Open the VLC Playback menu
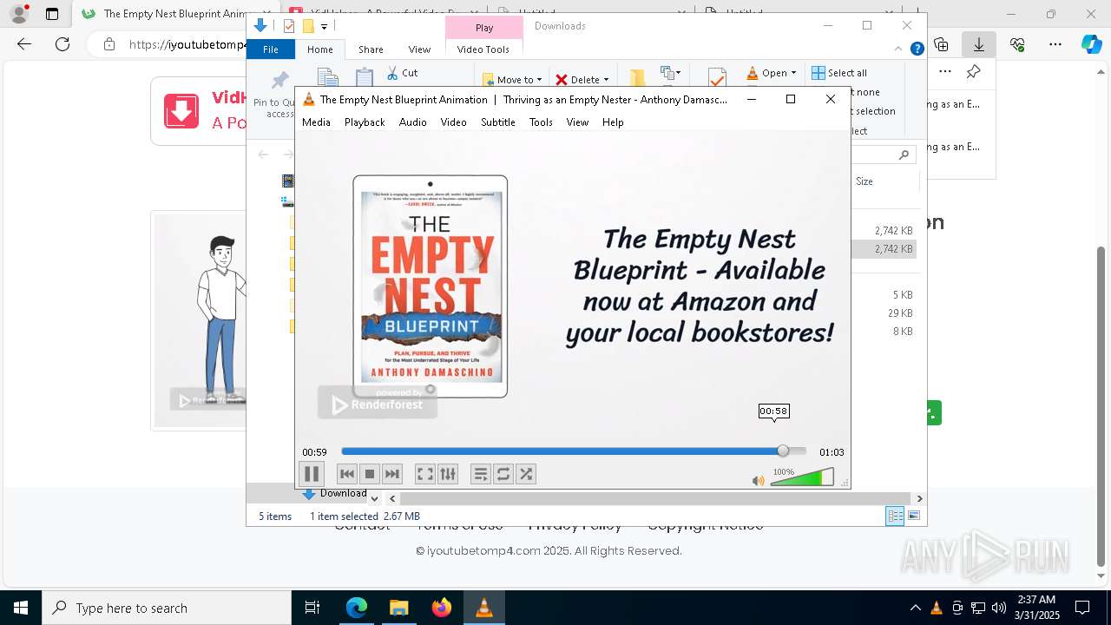The height and width of the screenshot is (625, 1111). coord(365,122)
